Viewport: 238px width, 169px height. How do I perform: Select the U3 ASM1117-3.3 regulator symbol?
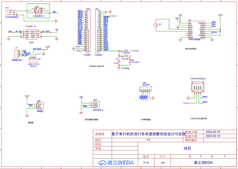(33, 60)
